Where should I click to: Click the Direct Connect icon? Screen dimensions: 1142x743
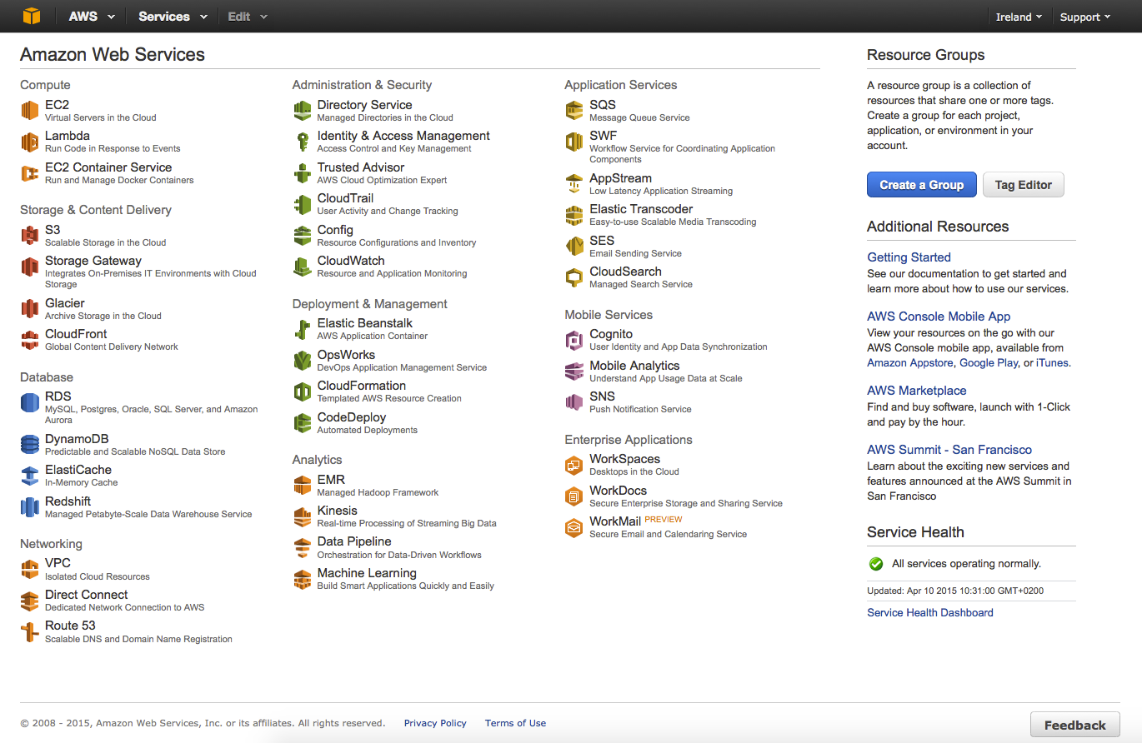click(x=30, y=601)
